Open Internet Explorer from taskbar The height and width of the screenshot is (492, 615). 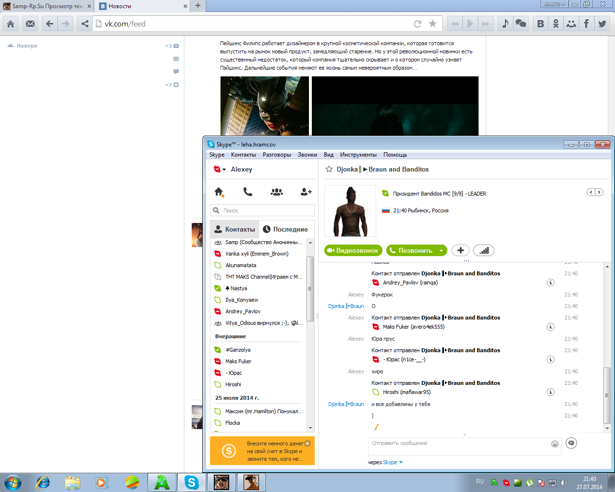click(x=43, y=482)
